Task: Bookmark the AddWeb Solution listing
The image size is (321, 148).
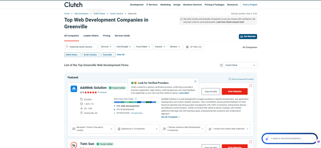Action: (x=250, y=86)
